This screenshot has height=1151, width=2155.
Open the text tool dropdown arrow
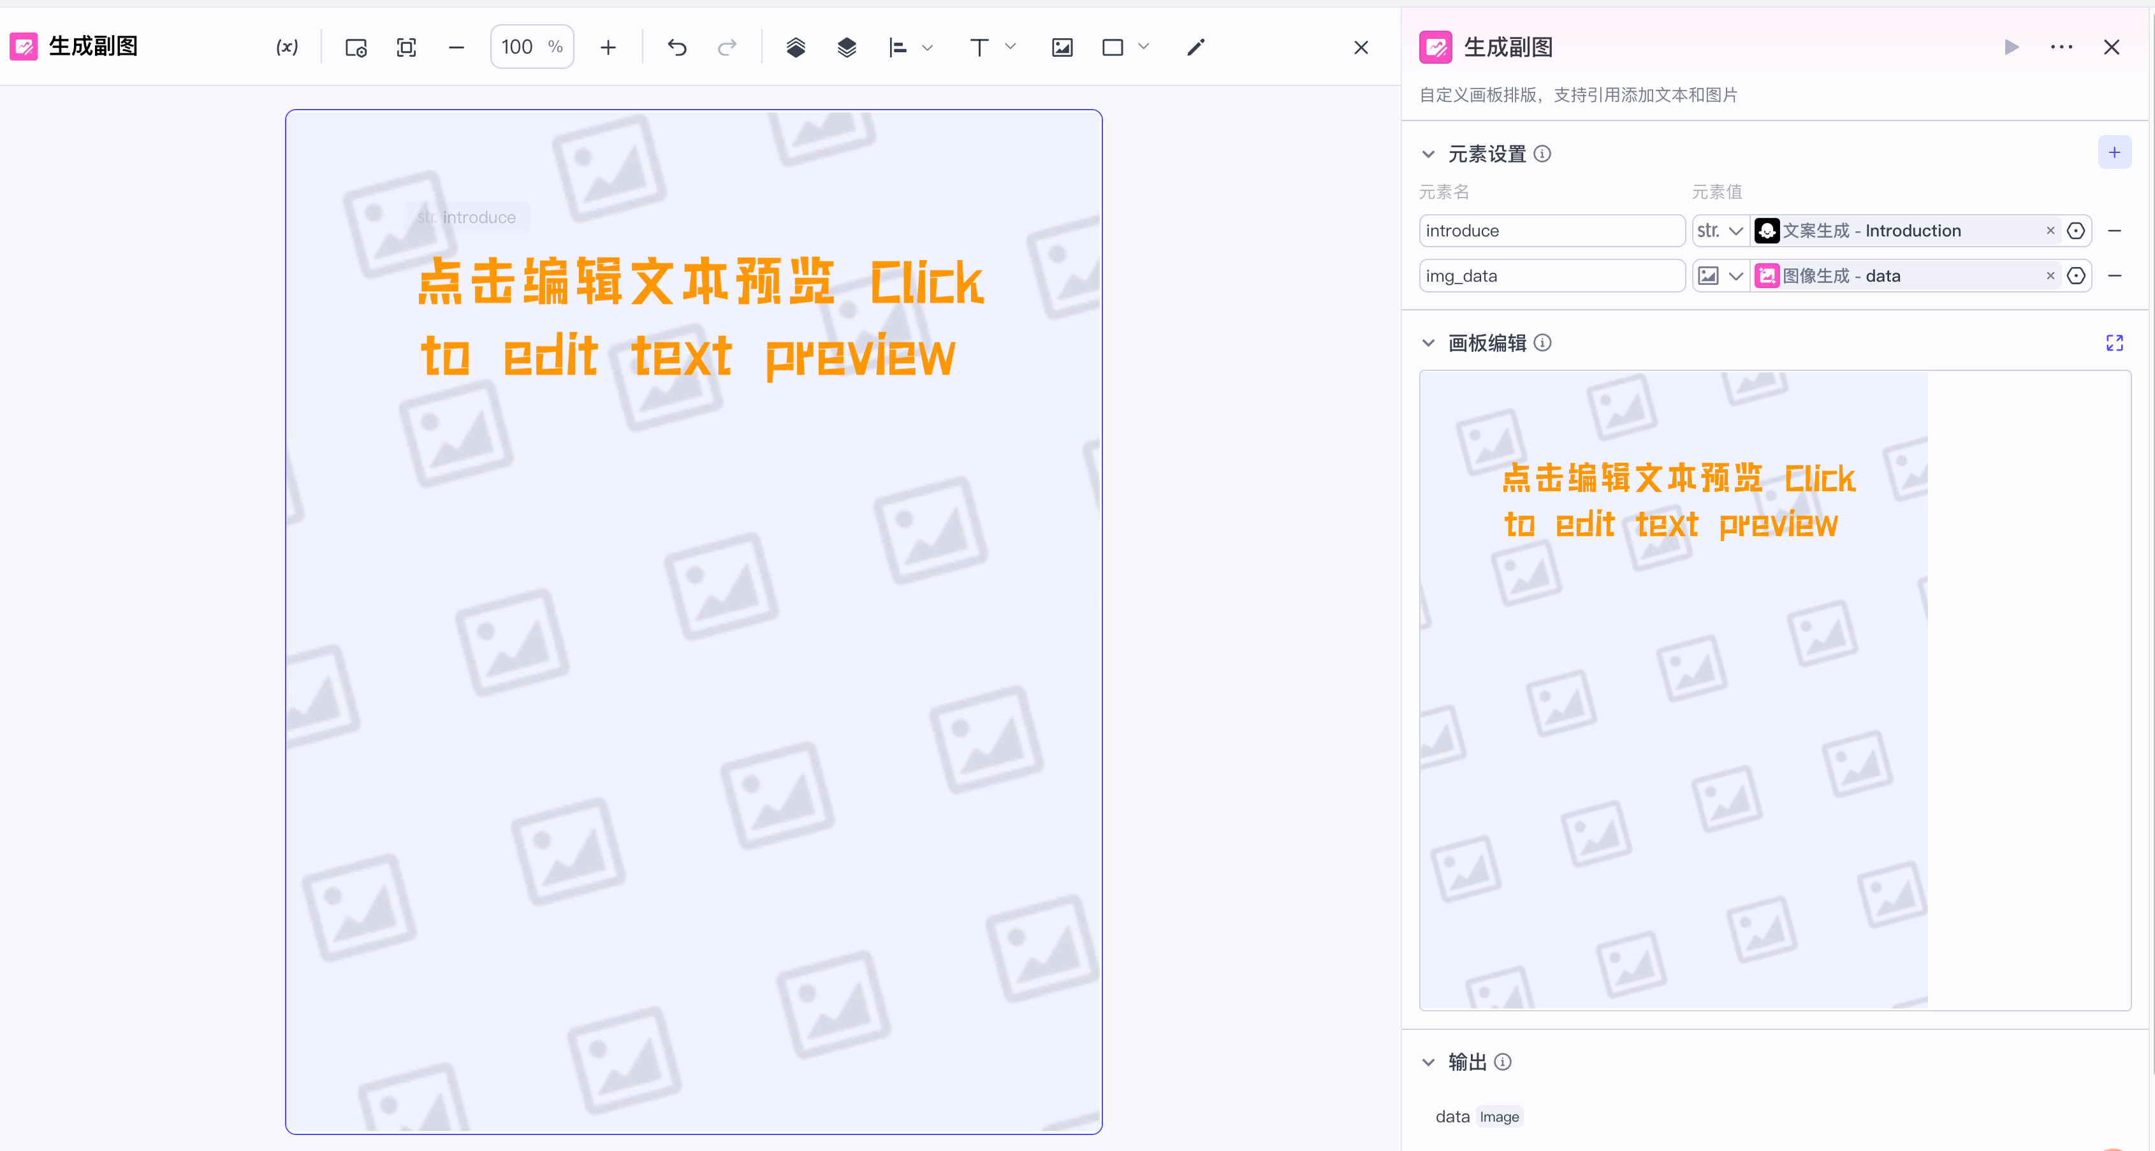pyautogui.click(x=1011, y=47)
